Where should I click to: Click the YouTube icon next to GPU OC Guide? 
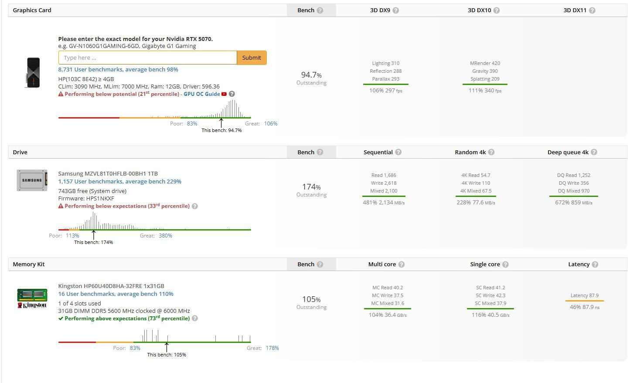click(224, 94)
